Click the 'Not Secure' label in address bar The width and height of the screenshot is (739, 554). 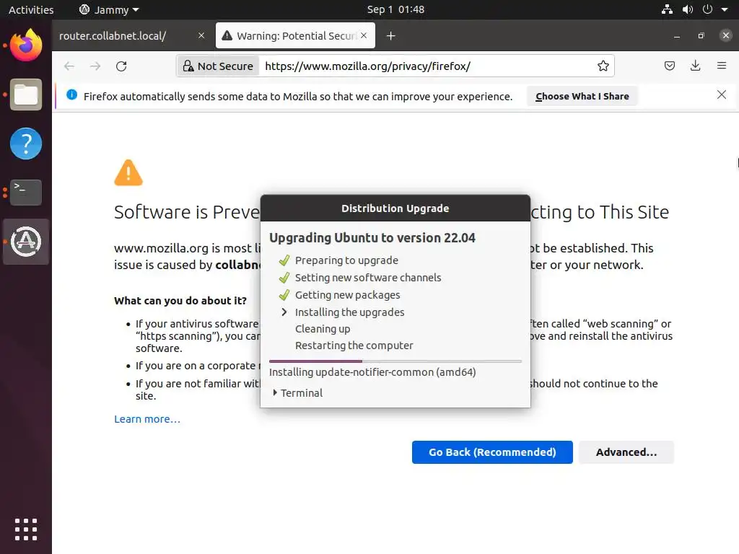225,66
